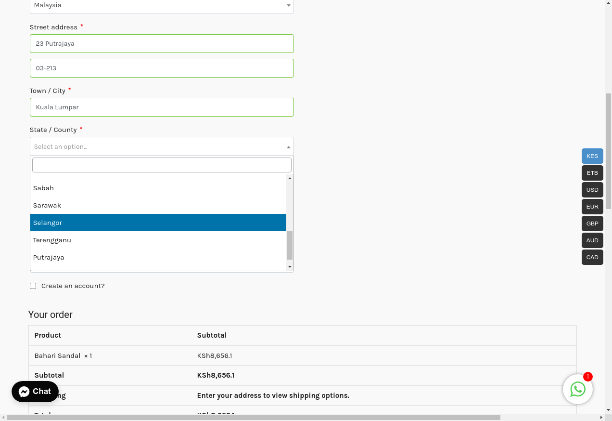This screenshot has height=421, width=612.
Task: Pick Sarawak from the dropdown options
Action: (158, 205)
